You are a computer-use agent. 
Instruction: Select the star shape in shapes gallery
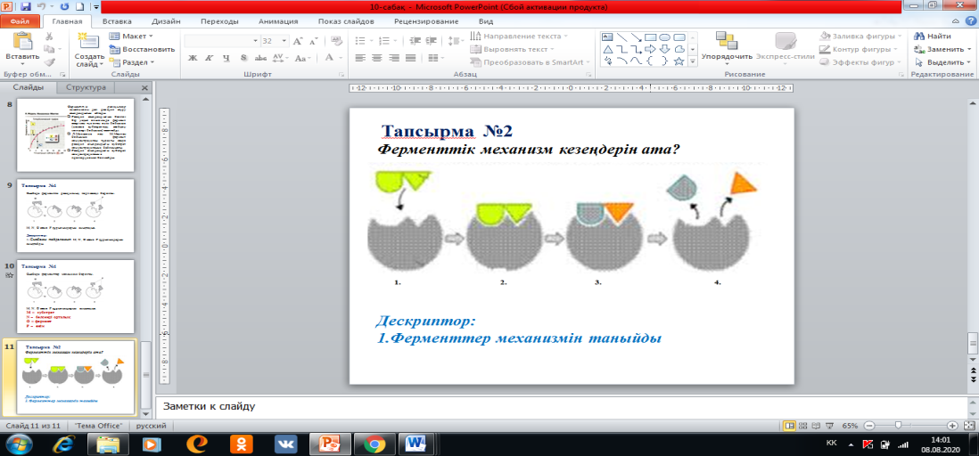(x=679, y=61)
